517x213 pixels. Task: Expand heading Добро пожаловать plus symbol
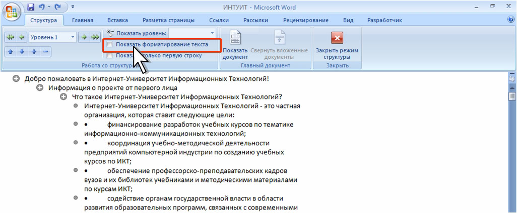point(16,79)
